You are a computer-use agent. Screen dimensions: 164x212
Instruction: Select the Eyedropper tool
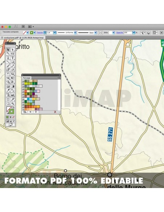point(8,90)
